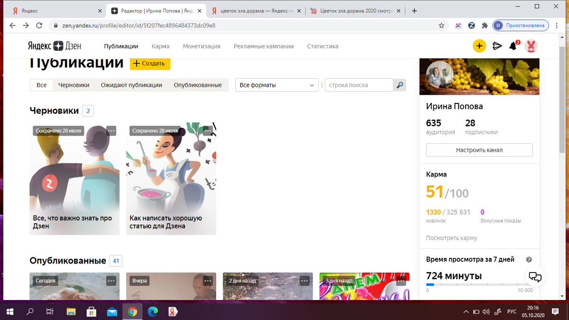
Task: Open the Публикации nav tab
Action: coord(121,46)
